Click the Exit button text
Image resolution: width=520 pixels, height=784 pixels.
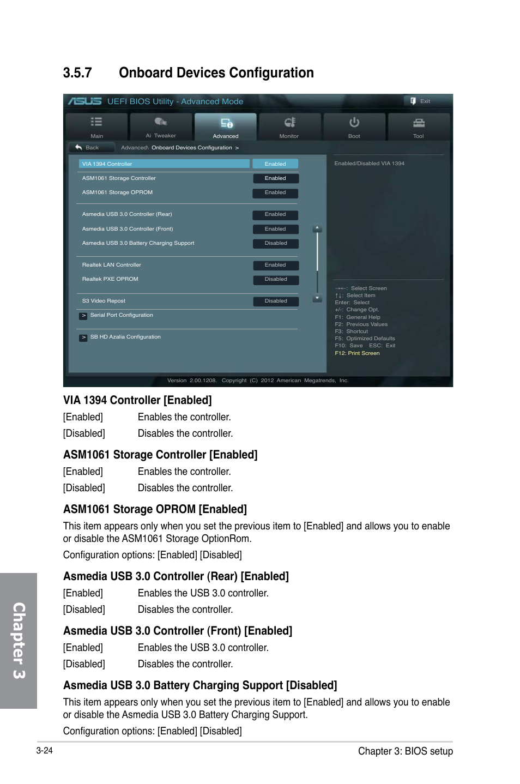(x=425, y=101)
